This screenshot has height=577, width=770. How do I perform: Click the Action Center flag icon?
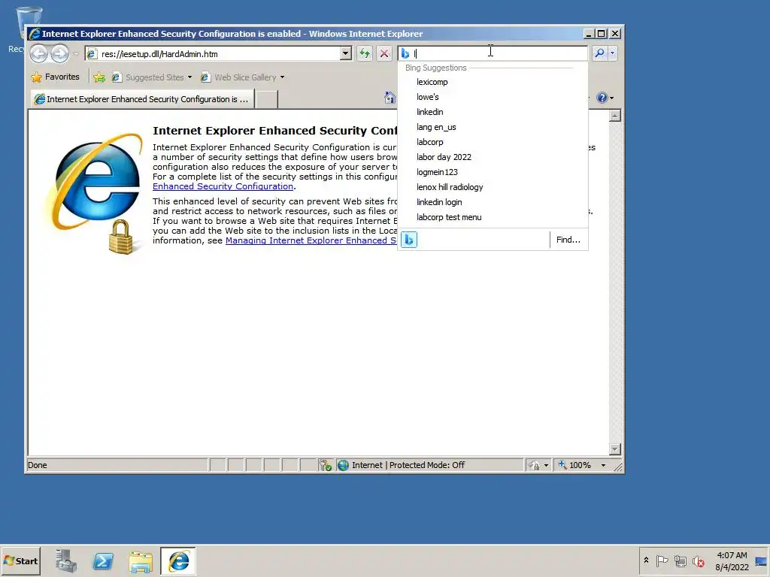[662, 560]
